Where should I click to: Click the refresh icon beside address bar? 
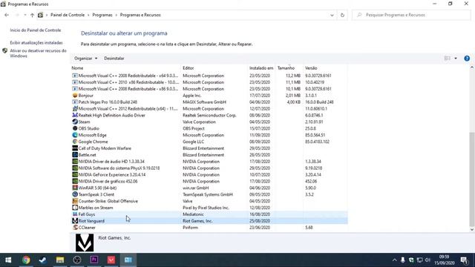coord(342,15)
